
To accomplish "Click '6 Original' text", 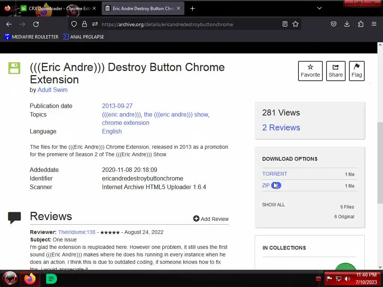I will pos(344,217).
